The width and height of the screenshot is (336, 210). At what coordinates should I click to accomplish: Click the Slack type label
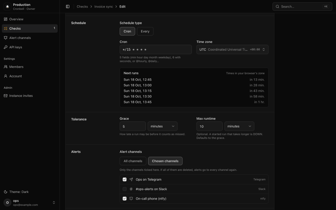[x=262, y=189]
